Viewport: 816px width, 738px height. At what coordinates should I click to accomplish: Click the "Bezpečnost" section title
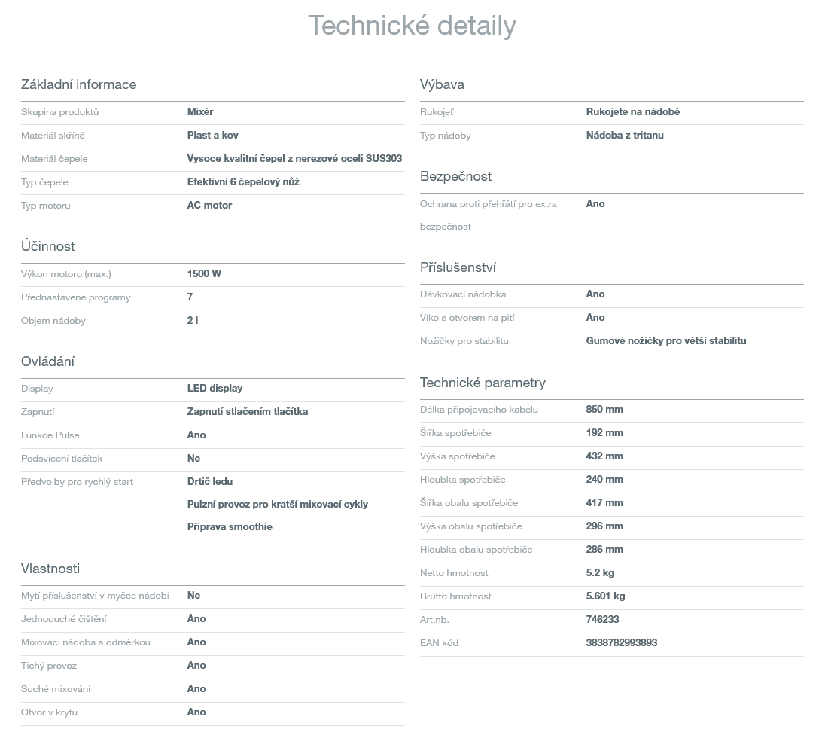click(x=455, y=176)
